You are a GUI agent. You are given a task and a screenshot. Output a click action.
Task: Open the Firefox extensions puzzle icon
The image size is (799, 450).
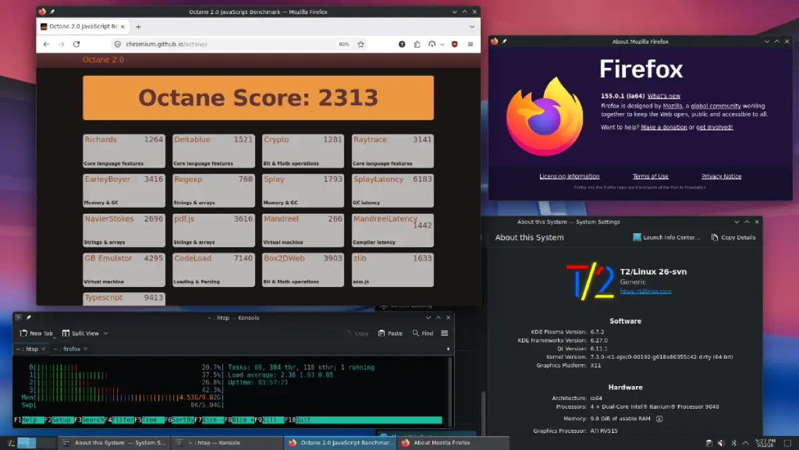coord(417,44)
